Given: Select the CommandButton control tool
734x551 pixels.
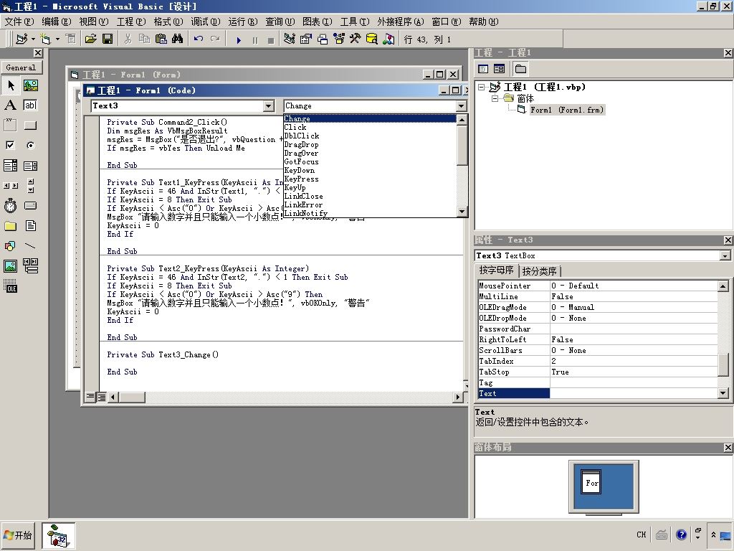Looking at the screenshot, I should coord(30,126).
